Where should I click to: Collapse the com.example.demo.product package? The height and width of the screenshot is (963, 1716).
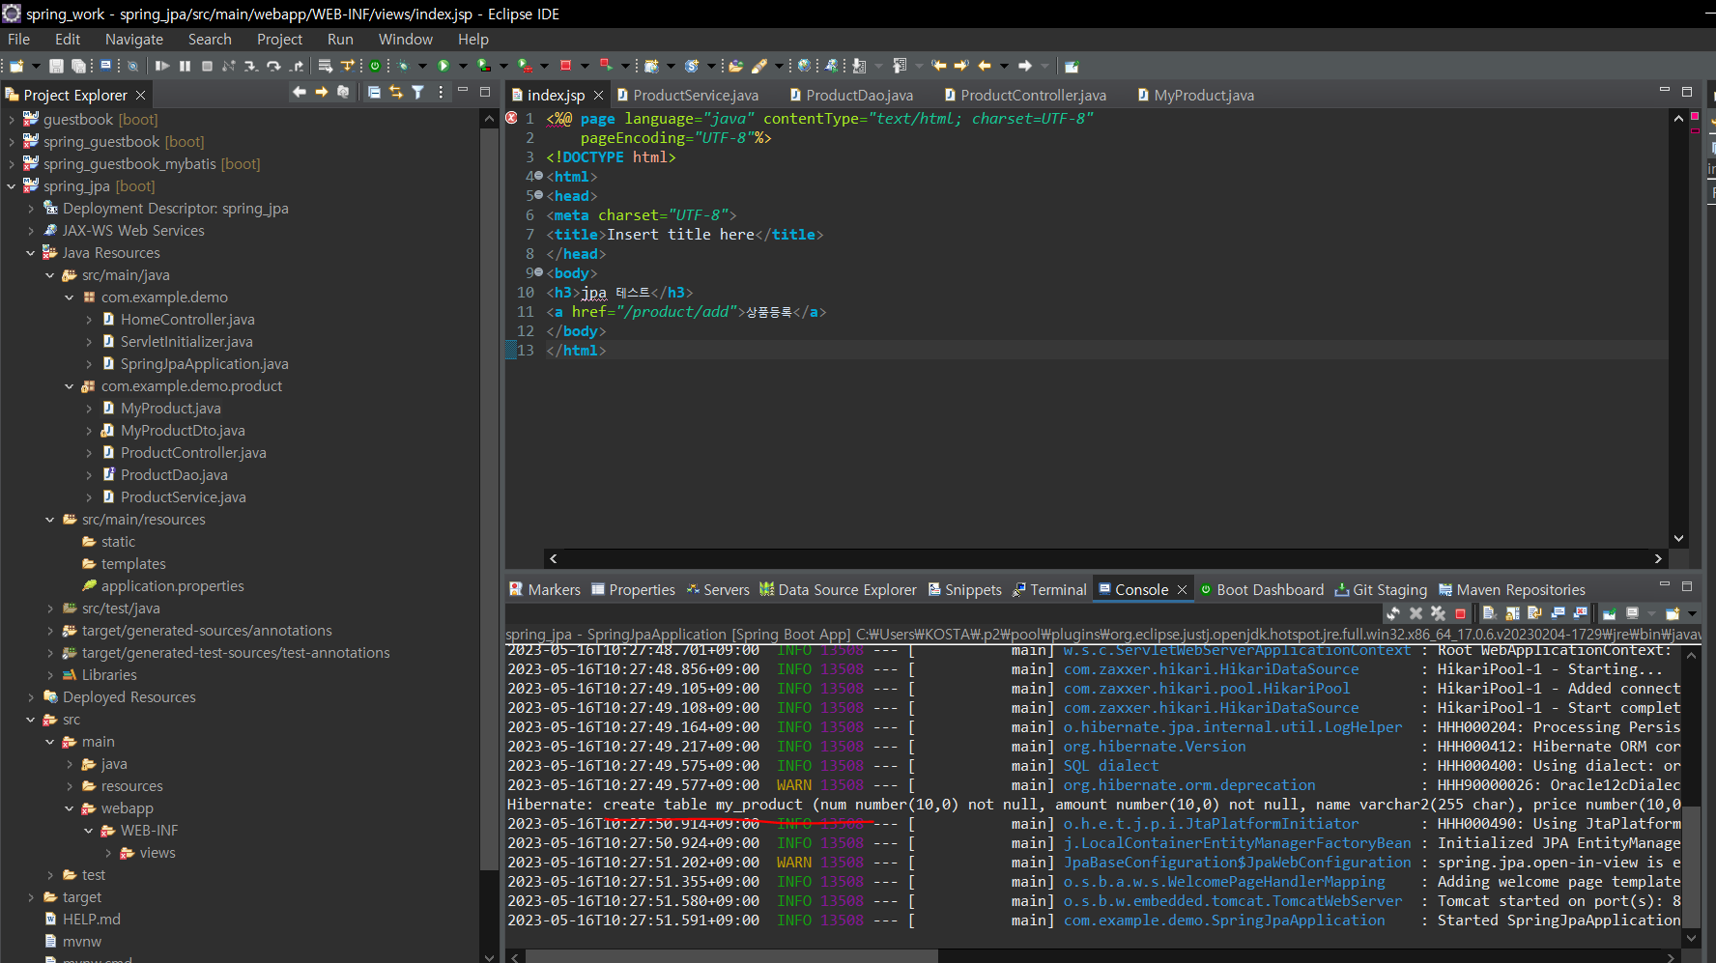tap(70, 386)
